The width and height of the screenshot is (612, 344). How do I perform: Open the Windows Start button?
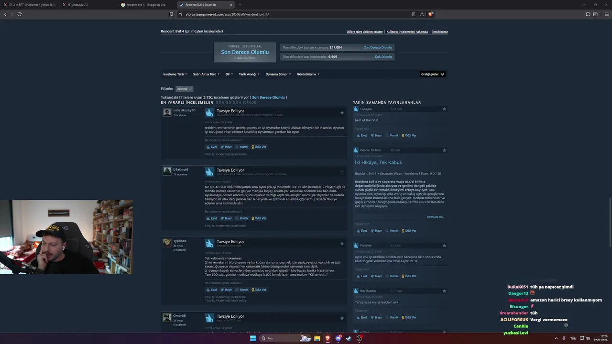[x=253, y=338]
